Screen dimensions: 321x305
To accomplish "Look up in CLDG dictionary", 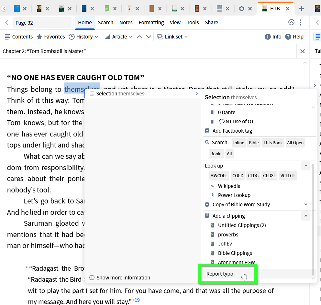I will coord(253,176).
